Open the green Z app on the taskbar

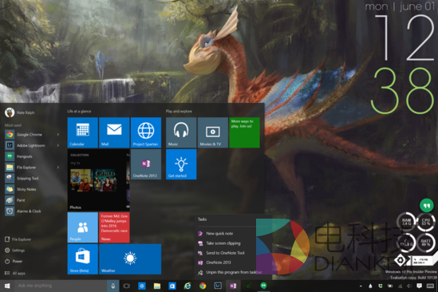click(248, 286)
